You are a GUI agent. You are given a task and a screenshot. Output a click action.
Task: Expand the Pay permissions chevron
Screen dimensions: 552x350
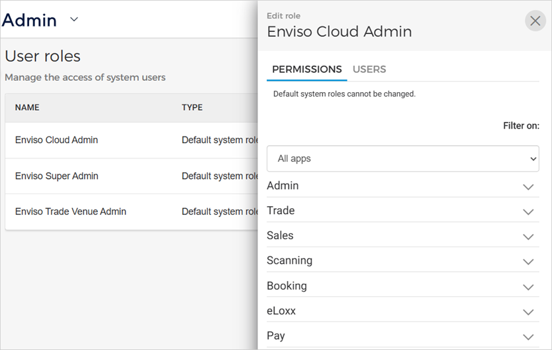pyautogui.click(x=528, y=337)
